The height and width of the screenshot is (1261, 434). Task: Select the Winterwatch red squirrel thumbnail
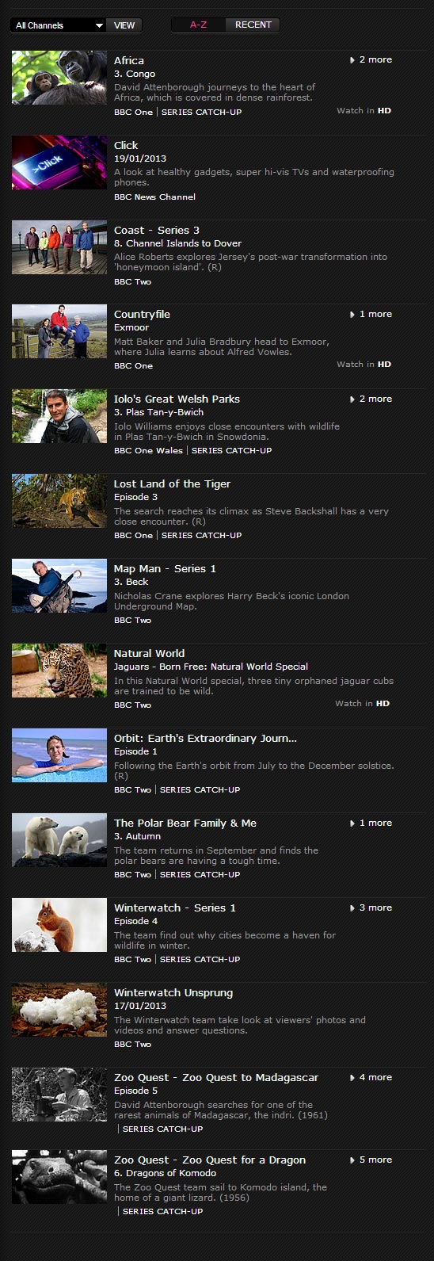pyautogui.click(x=59, y=925)
